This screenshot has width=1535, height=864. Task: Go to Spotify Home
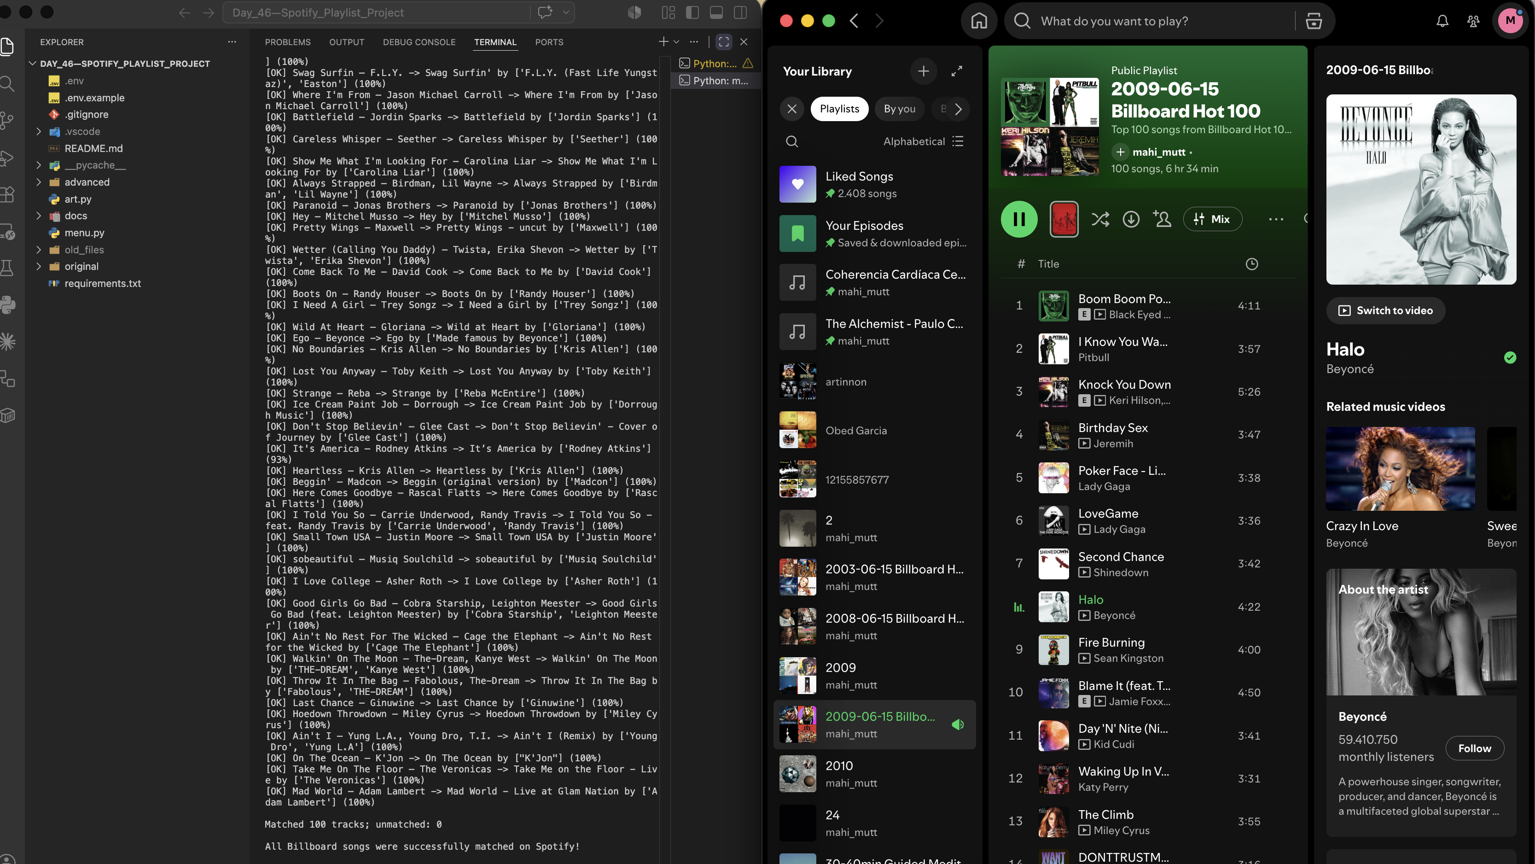(x=979, y=21)
